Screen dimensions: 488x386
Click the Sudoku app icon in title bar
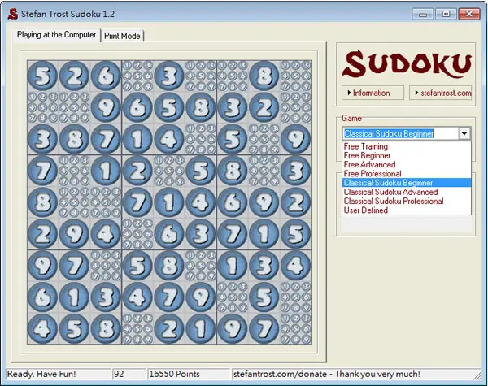pos(13,14)
